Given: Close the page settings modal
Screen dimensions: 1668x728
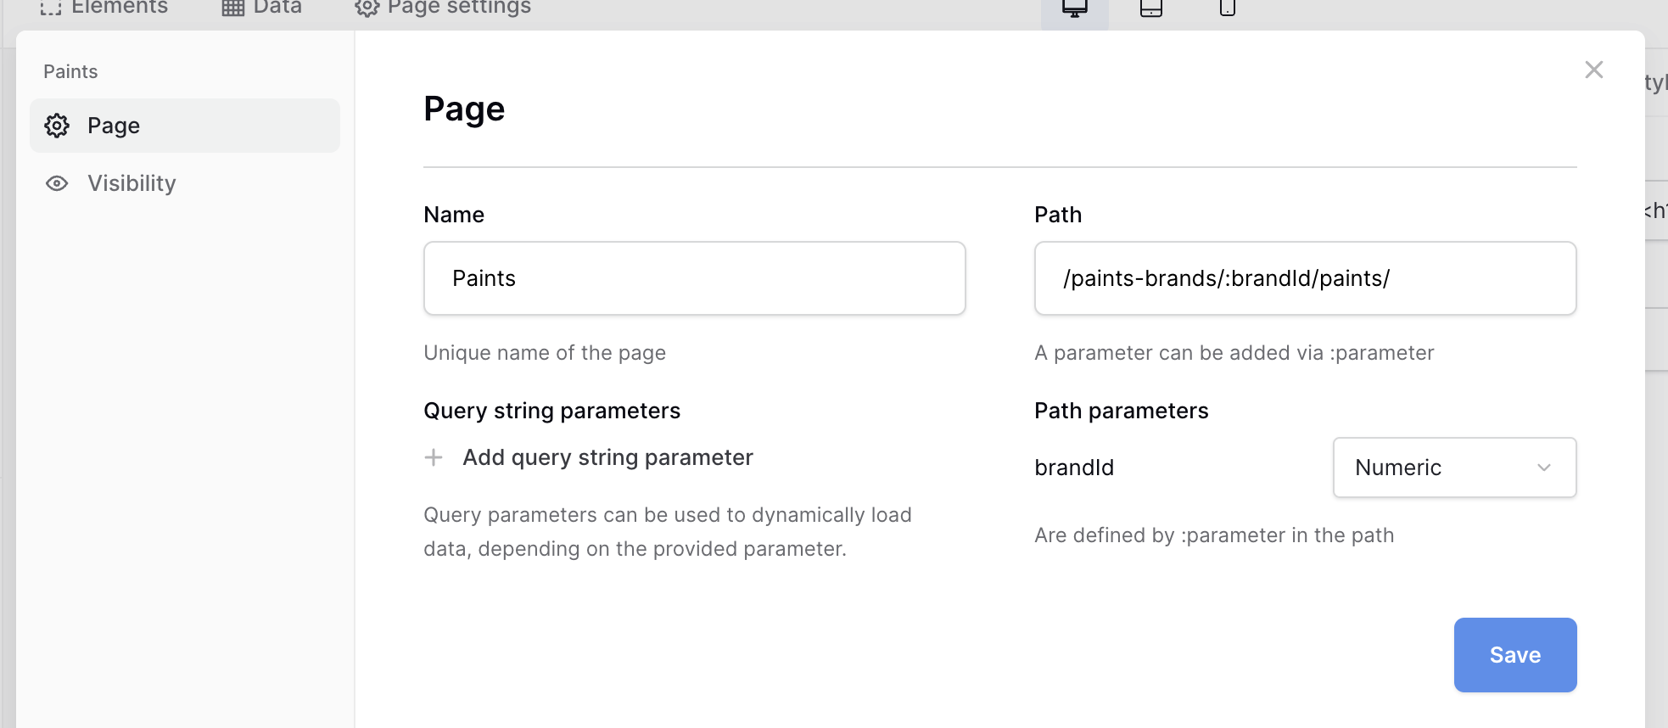Looking at the screenshot, I should [1593, 70].
